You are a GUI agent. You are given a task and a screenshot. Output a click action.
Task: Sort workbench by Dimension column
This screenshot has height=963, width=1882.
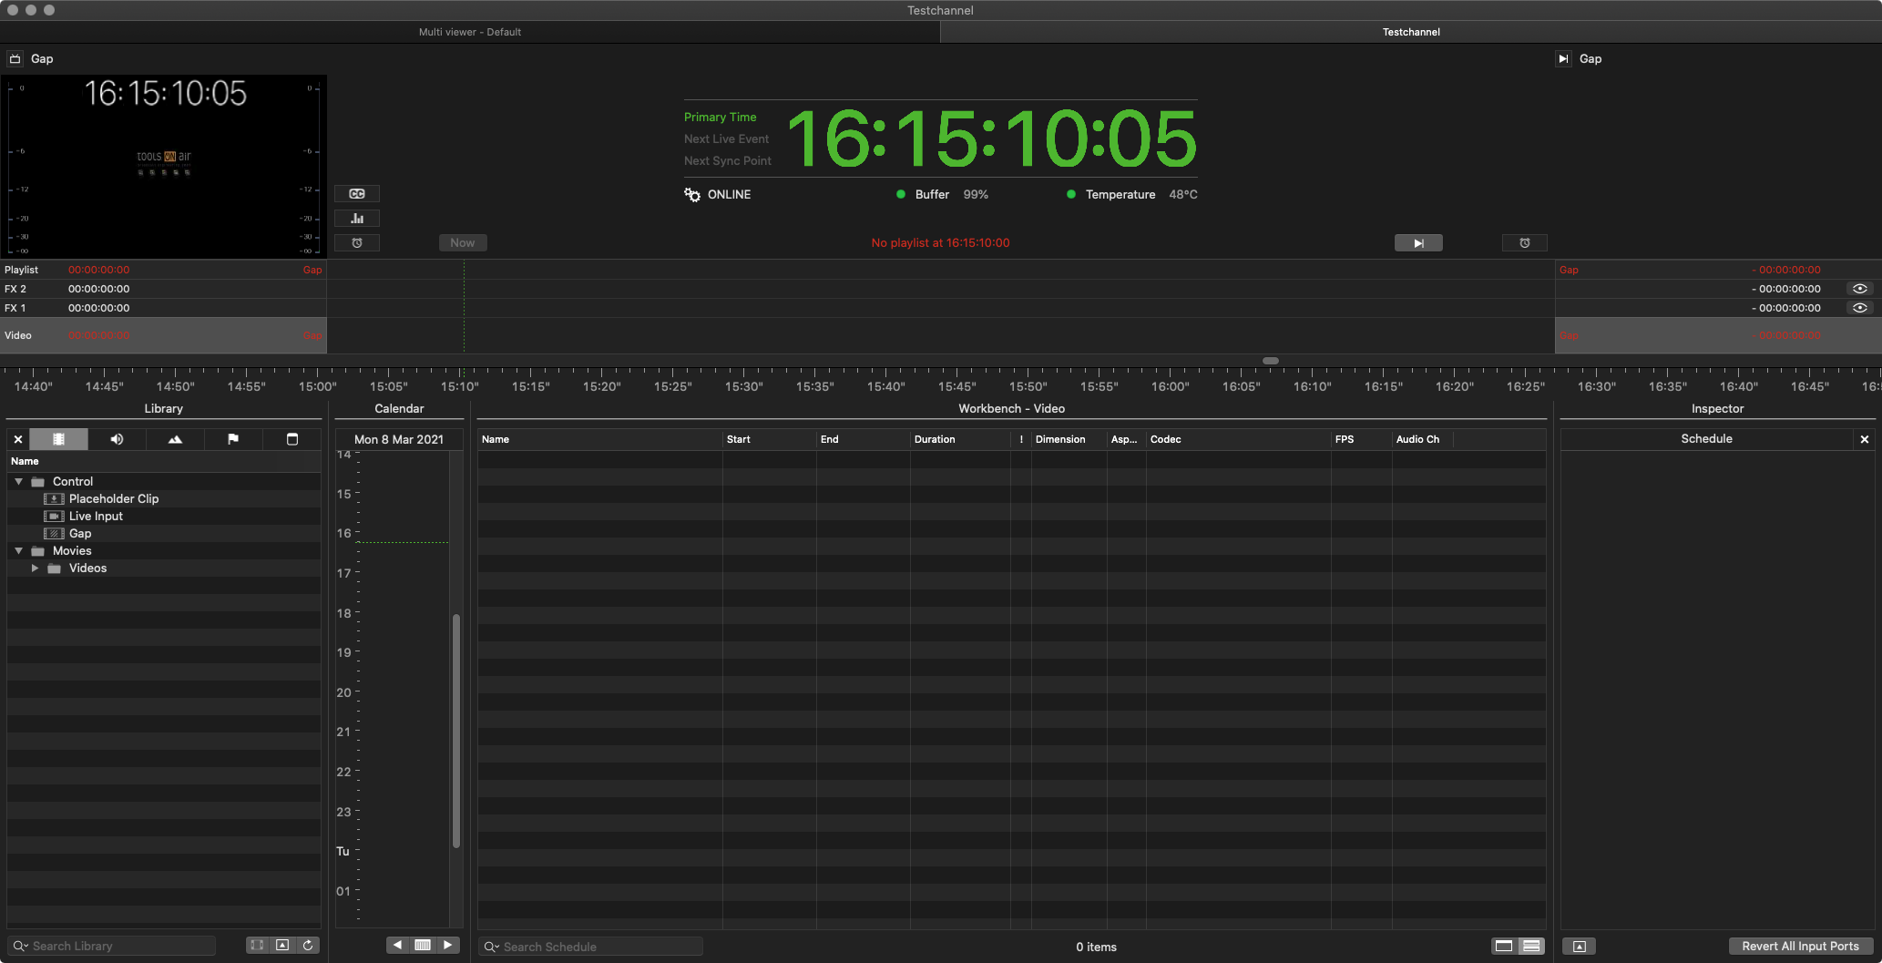pos(1069,439)
